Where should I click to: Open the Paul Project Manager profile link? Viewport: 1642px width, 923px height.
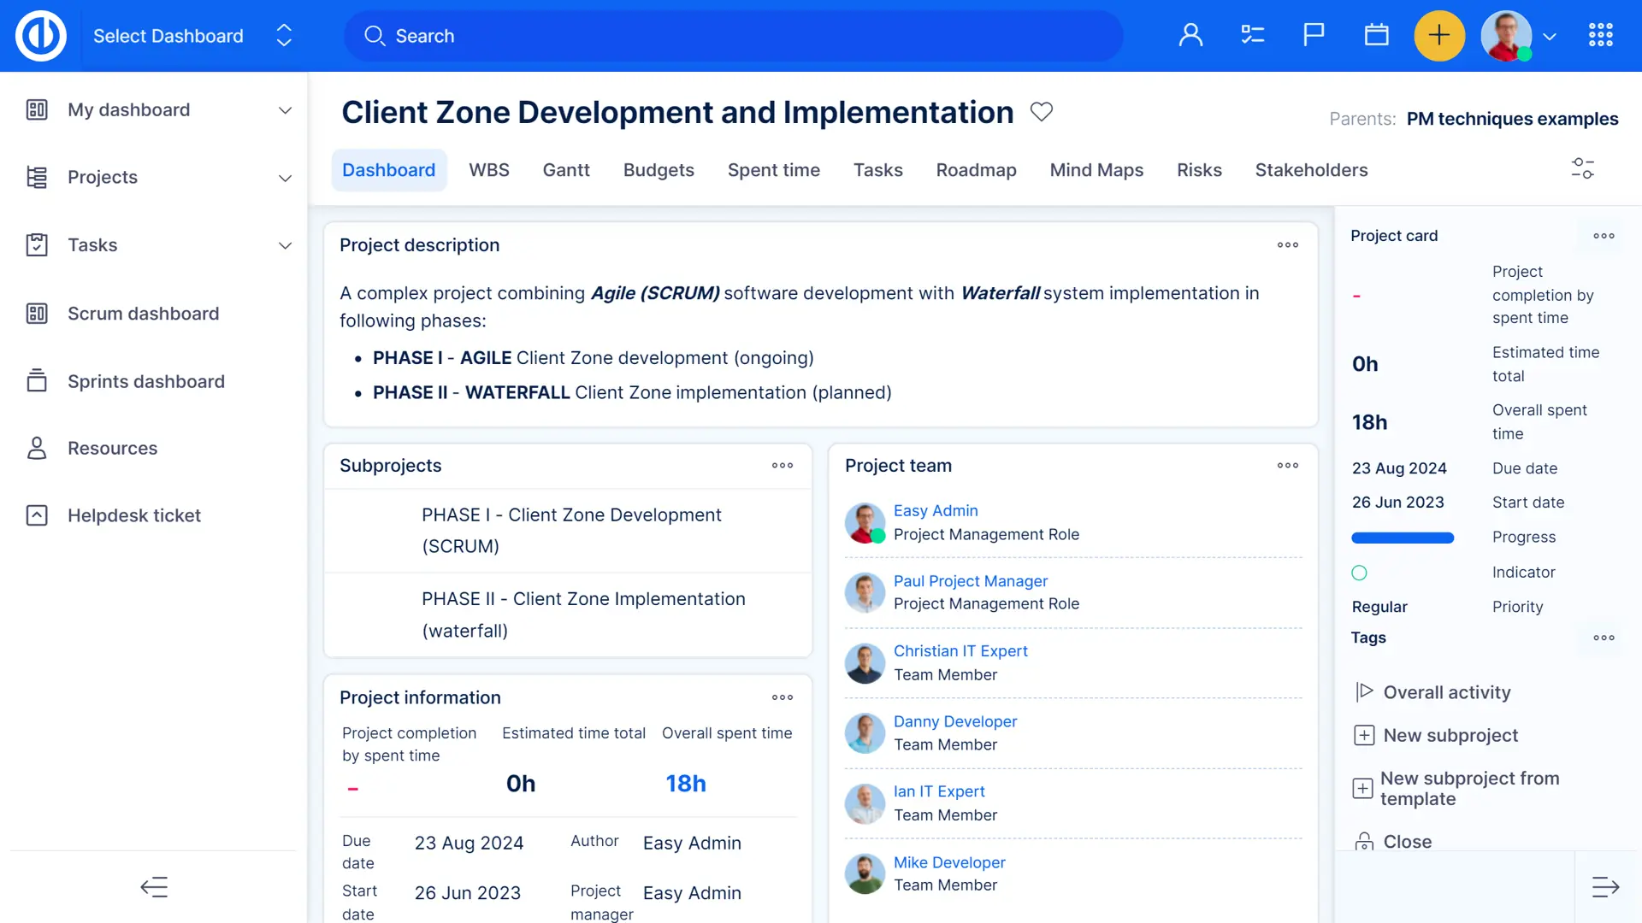[970, 581]
